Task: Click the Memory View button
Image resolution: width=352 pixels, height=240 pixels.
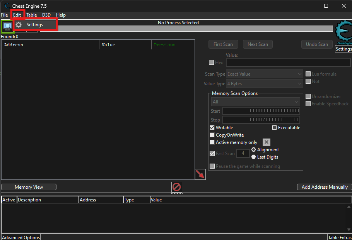Action: (29, 187)
